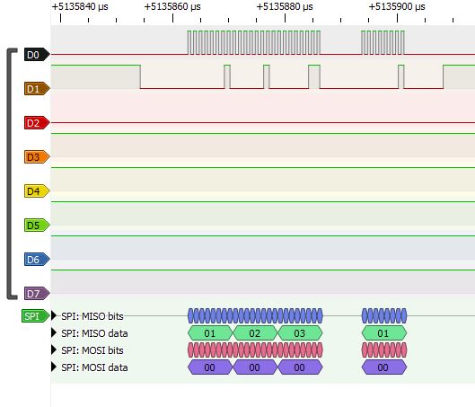Select the D7 channel label

click(37, 294)
